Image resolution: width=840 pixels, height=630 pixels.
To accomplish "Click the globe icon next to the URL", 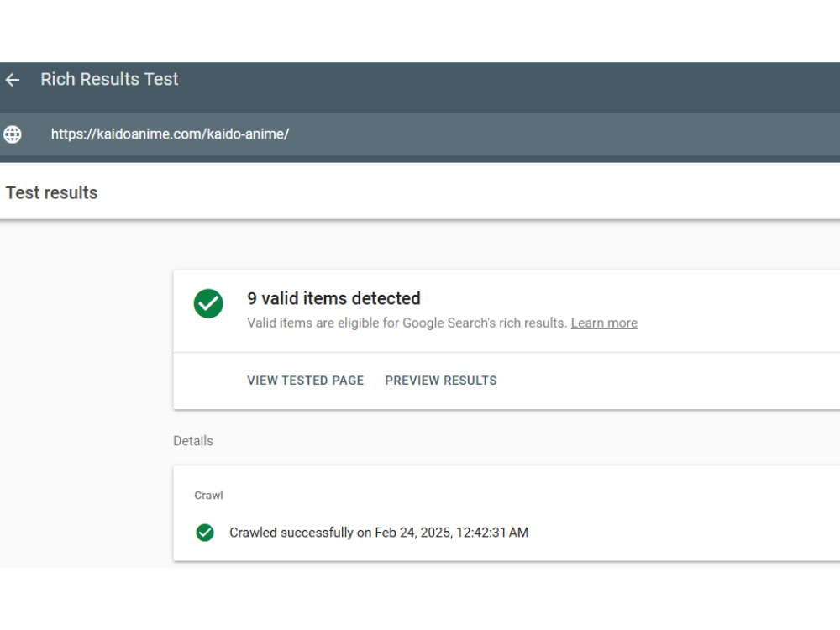I will pos(13,134).
